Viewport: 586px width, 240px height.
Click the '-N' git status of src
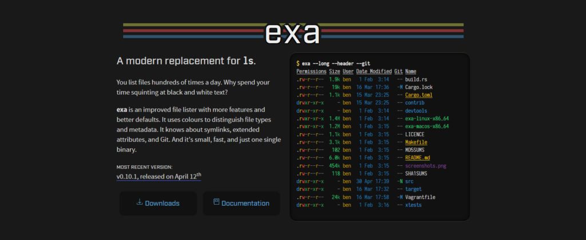point(400,181)
